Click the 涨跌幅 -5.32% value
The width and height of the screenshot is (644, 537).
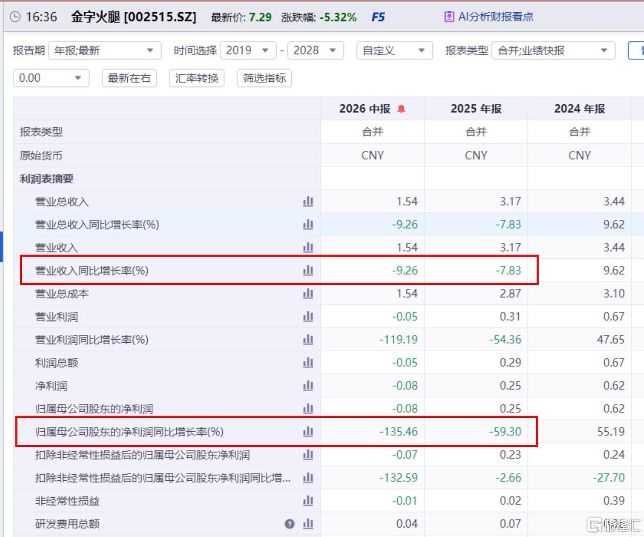coord(338,17)
